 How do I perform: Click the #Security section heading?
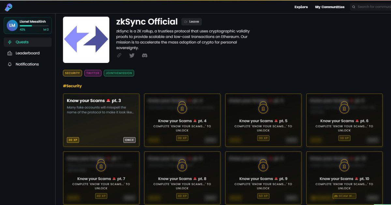point(72,86)
